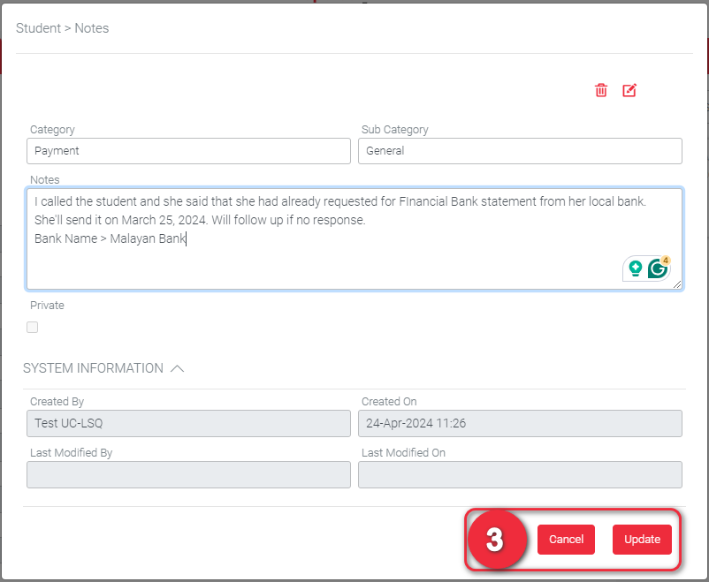Go to Student in the breadcrumb
This screenshot has width=709, height=582.
click(x=38, y=28)
